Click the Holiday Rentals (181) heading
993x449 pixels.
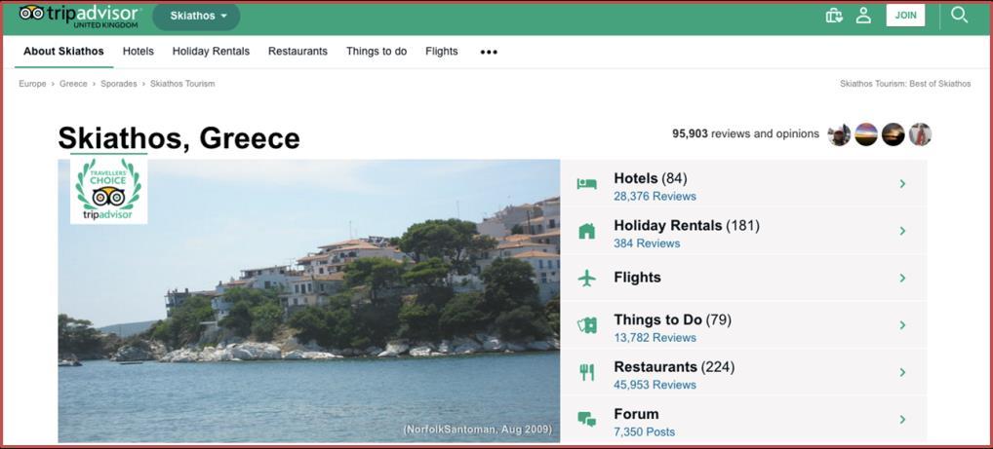coord(687,226)
